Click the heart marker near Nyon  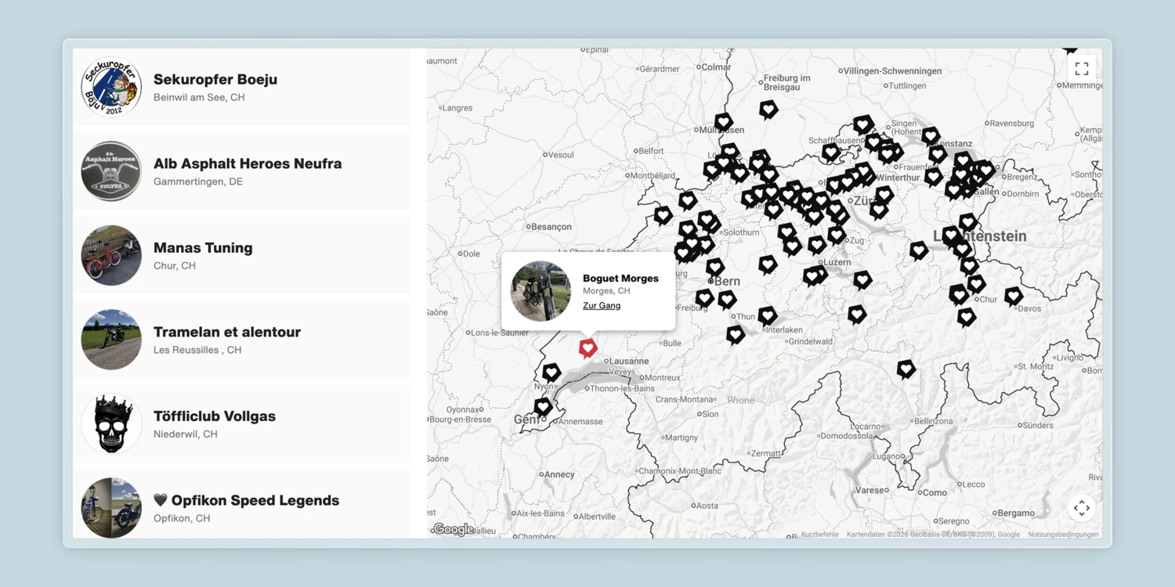[x=551, y=372]
